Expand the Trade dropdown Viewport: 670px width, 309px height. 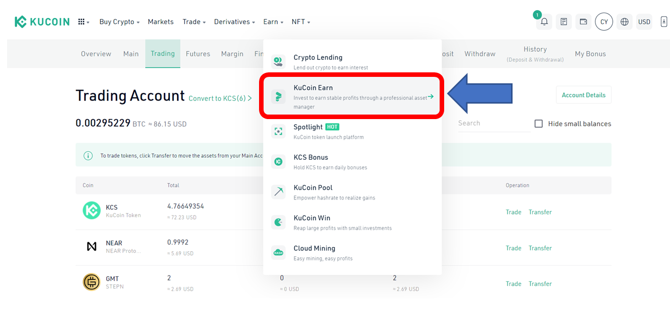pos(194,22)
